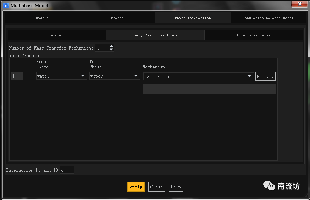This screenshot has width=310, height=200.
Task: Click the Interaction Domain ID field
Action: point(67,170)
